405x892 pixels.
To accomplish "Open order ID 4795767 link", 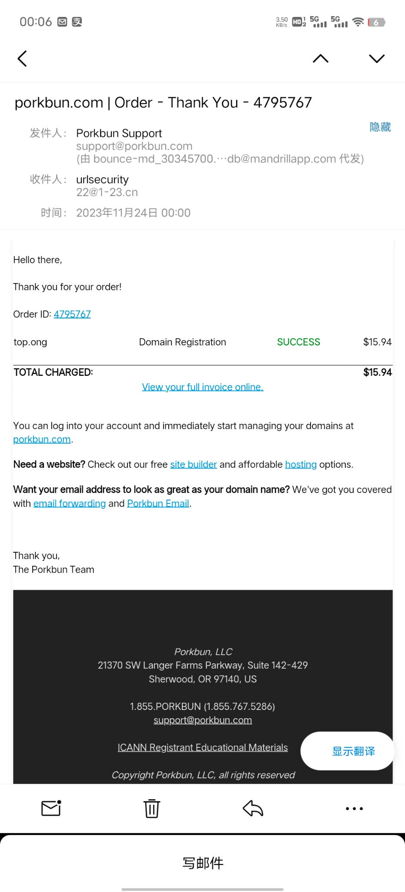I will pyautogui.click(x=72, y=314).
